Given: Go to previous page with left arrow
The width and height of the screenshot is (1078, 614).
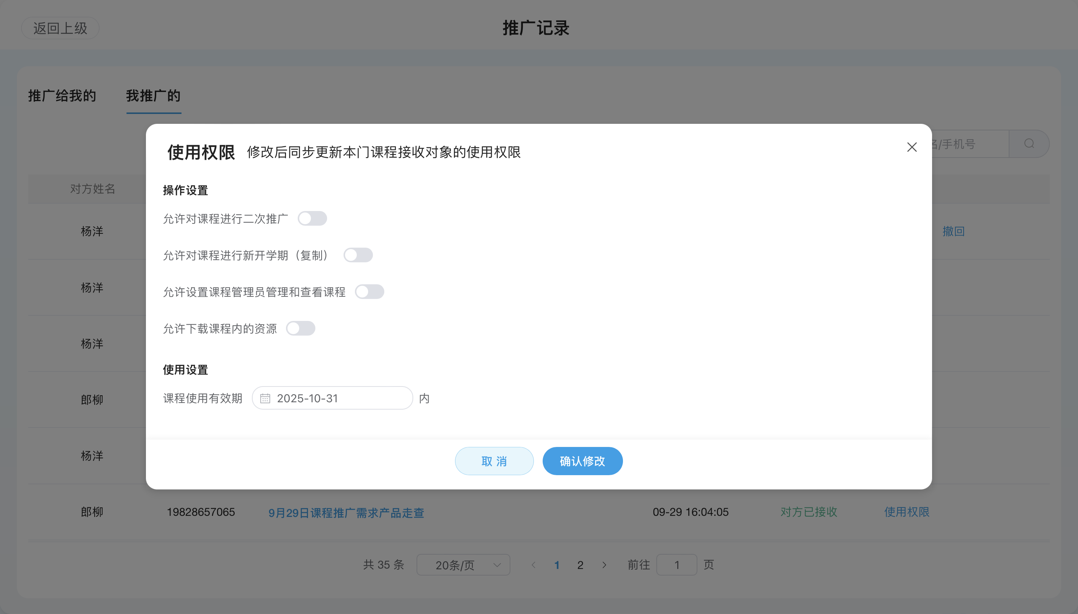Looking at the screenshot, I should pyautogui.click(x=533, y=565).
